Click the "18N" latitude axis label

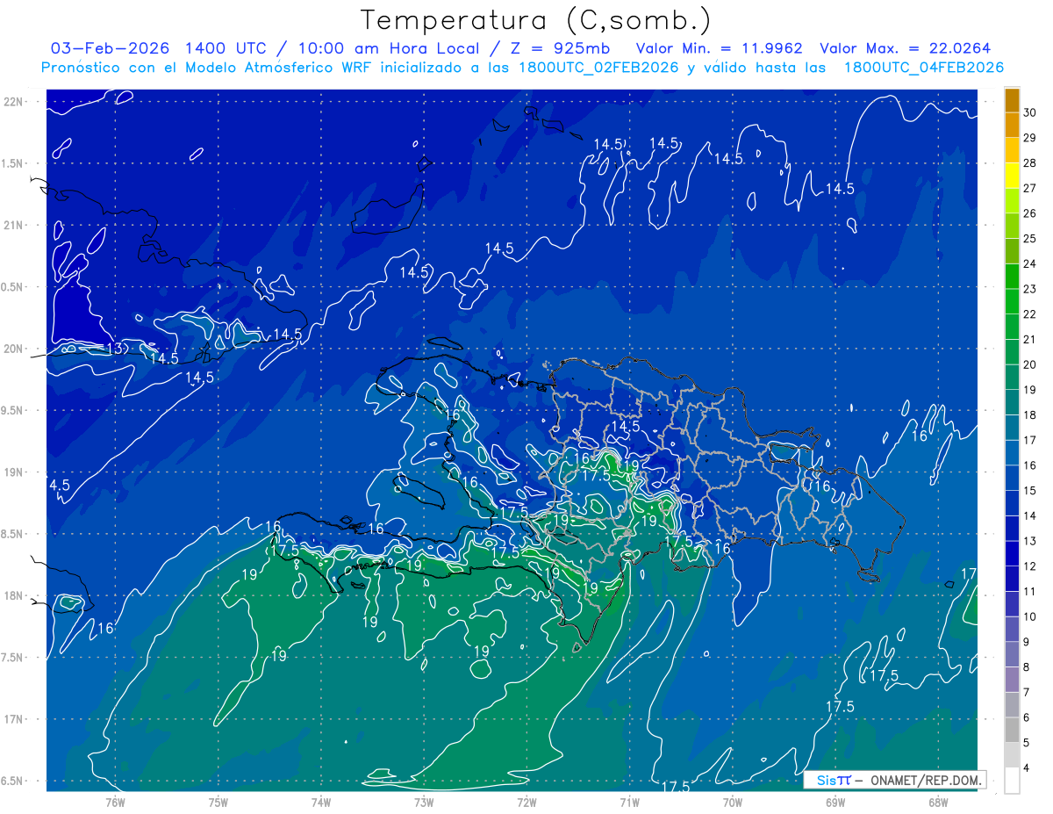(13, 596)
